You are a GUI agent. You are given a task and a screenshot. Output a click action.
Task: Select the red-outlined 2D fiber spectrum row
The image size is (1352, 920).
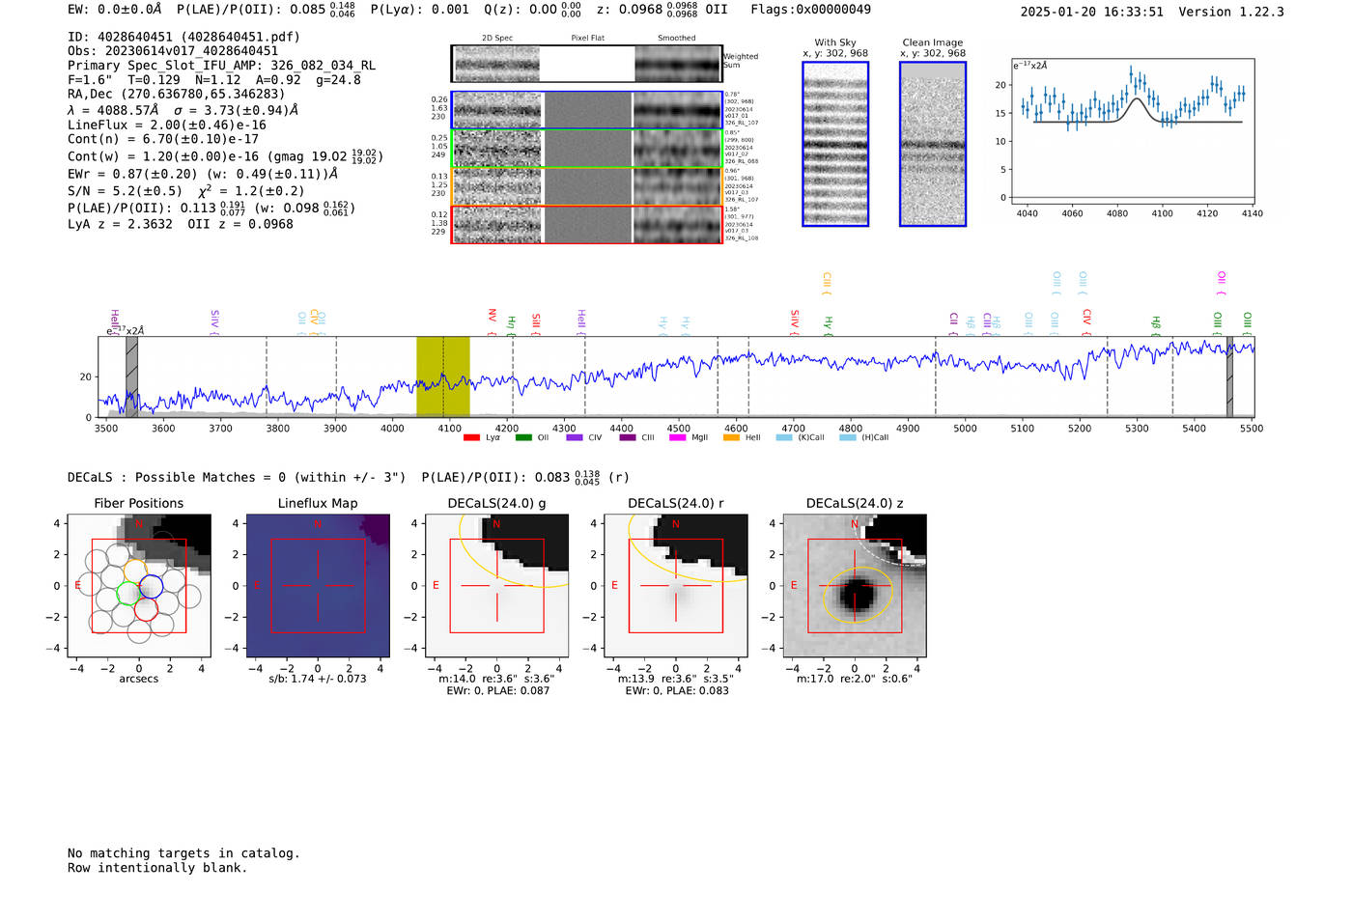point(587,224)
